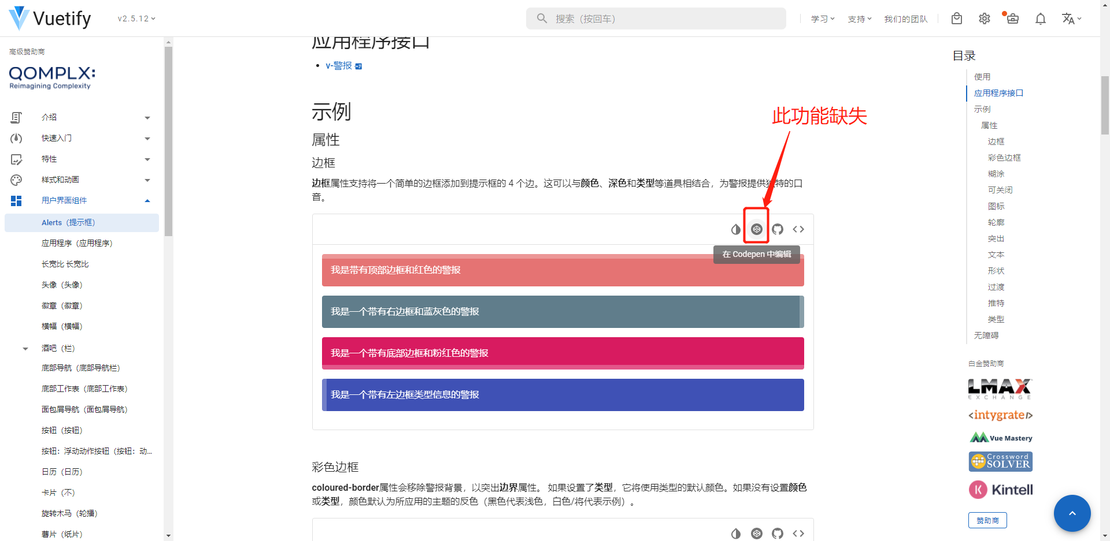The width and height of the screenshot is (1110, 541).
Task: Open the v-警报 API link
Action: tap(339, 65)
